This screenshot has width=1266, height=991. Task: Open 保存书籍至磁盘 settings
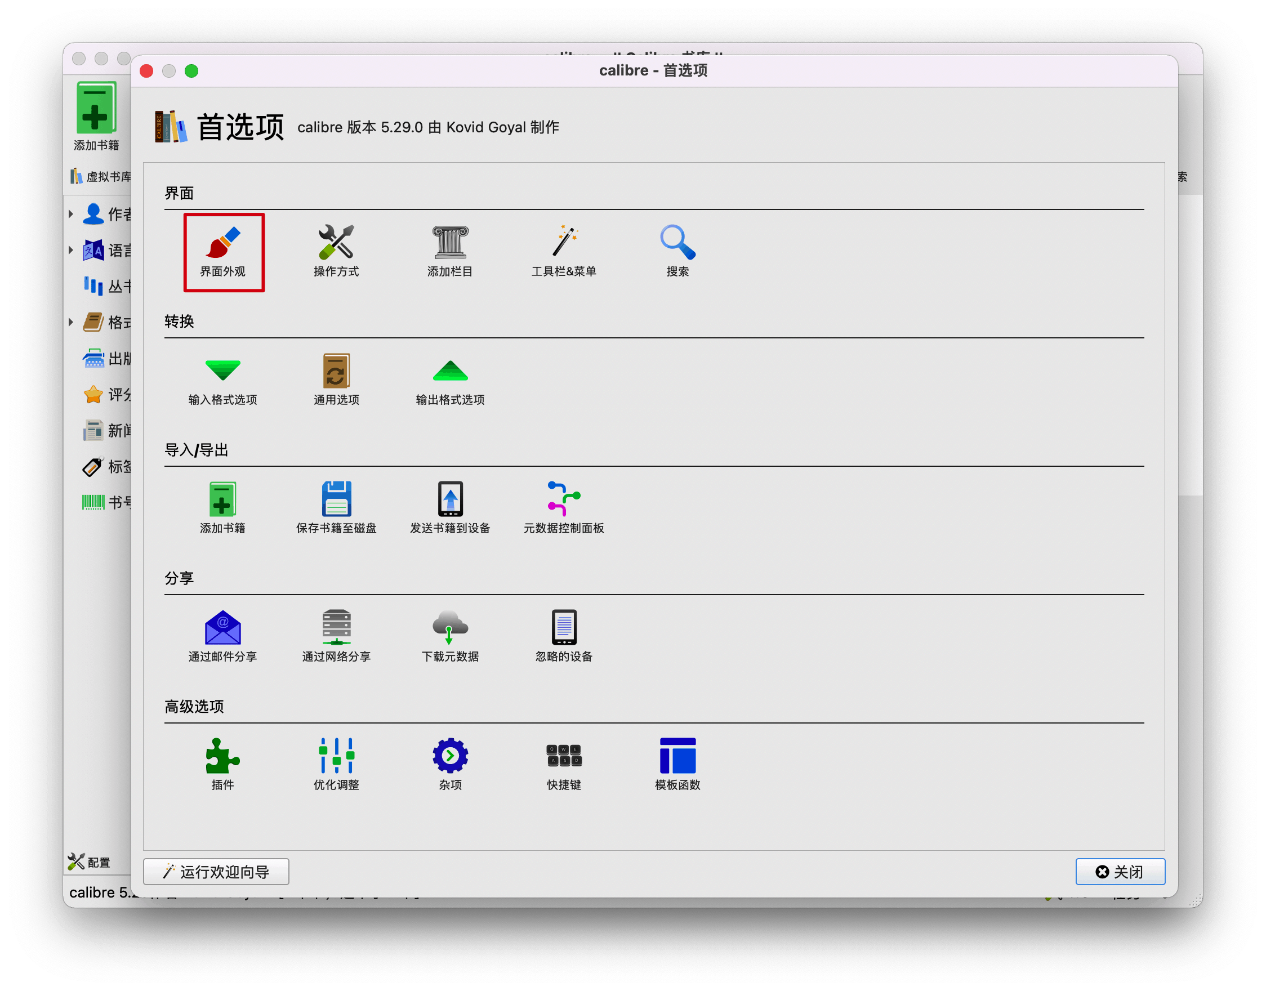[337, 509]
